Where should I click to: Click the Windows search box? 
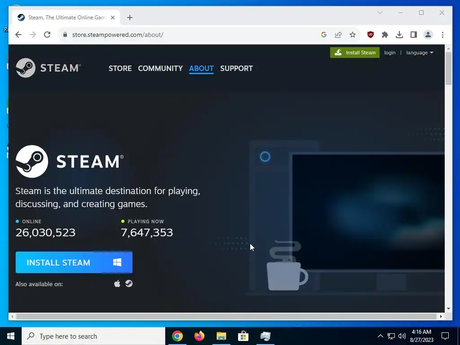click(x=93, y=336)
